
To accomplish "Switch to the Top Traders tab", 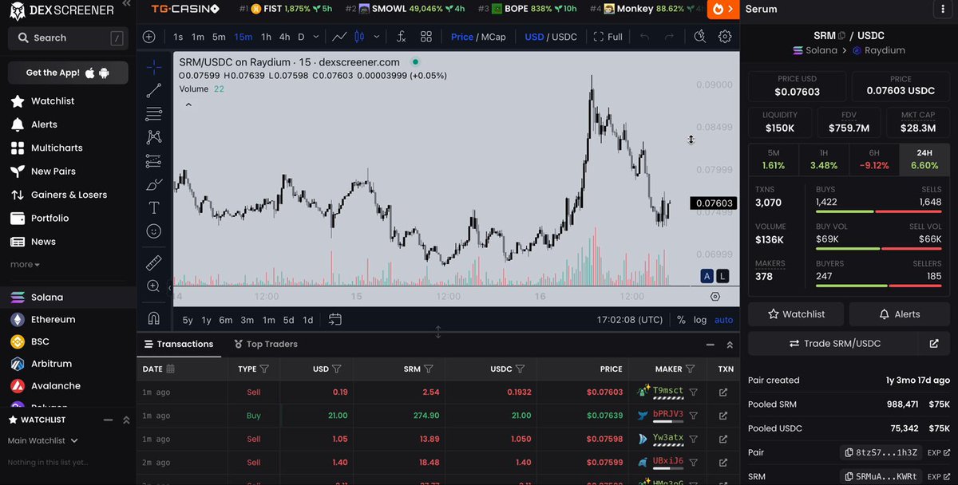I will pos(266,345).
